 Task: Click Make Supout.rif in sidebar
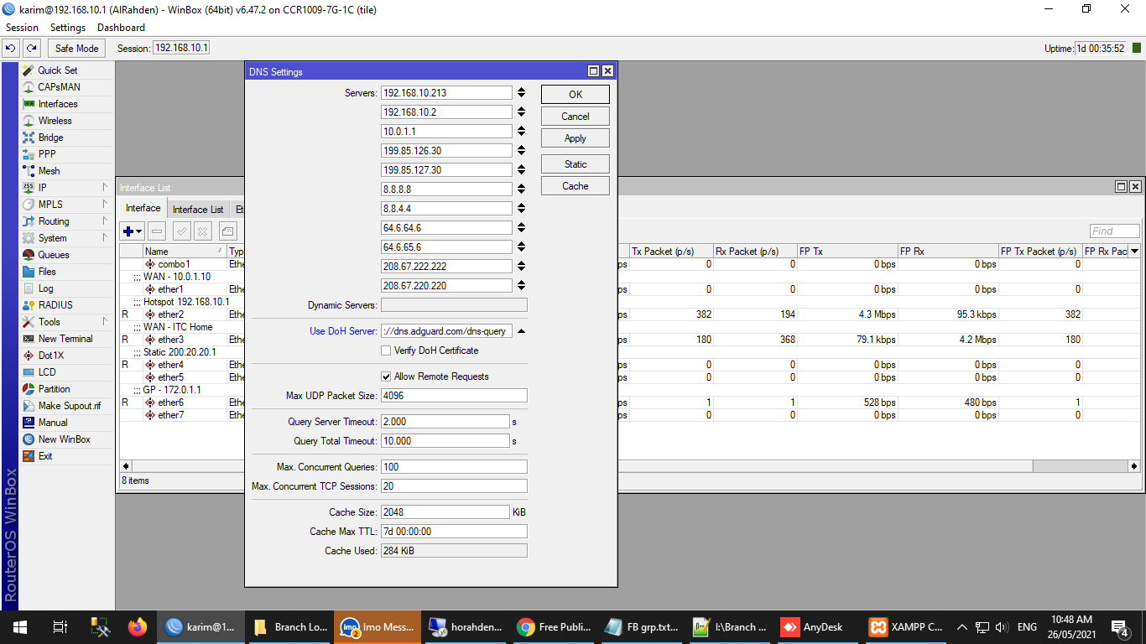tap(70, 406)
